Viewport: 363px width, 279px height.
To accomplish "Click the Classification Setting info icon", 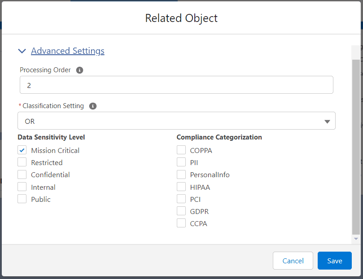I will pyautogui.click(x=92, y=106).
